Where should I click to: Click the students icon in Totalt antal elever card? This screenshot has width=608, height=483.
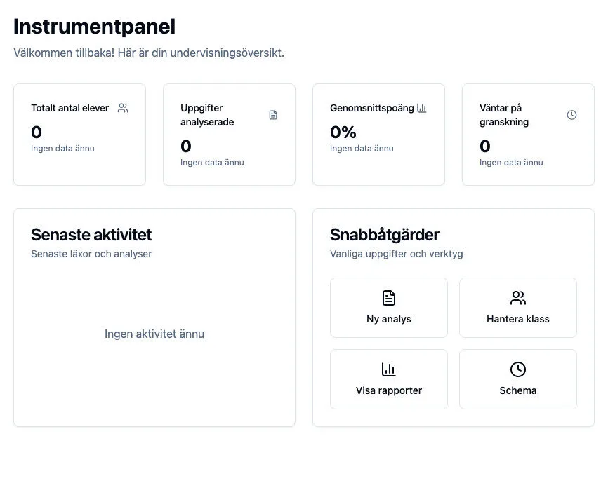pos(123,108)
